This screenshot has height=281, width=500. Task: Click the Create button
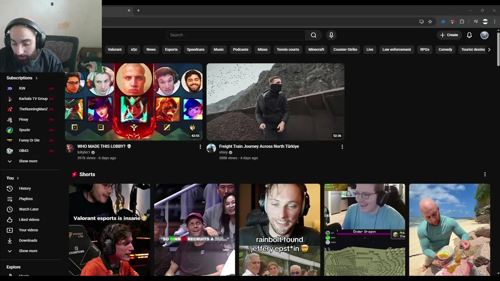[449, 35]
